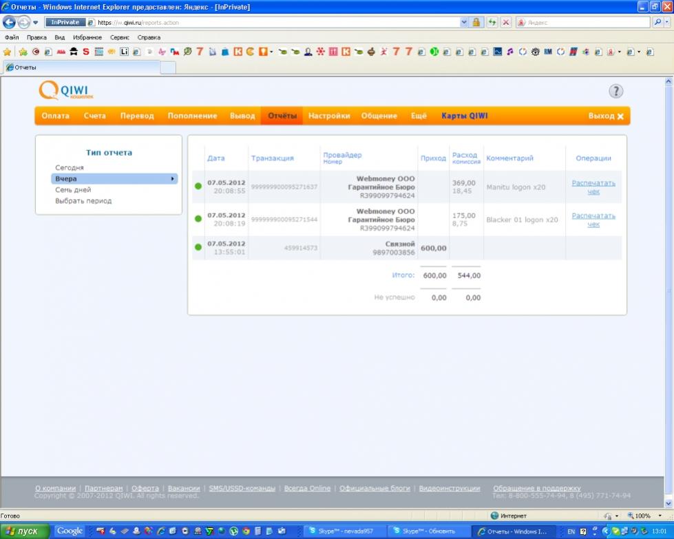Switch to Skype nevada957 taskbar window
The image size is (674, 539).
point(343,531)
